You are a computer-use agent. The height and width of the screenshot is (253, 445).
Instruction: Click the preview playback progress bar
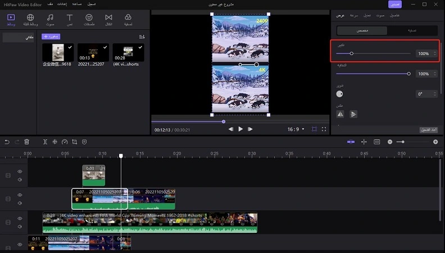(240, 121)
